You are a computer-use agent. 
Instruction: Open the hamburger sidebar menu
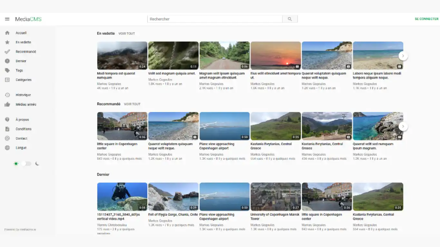(x=7, y=19)
